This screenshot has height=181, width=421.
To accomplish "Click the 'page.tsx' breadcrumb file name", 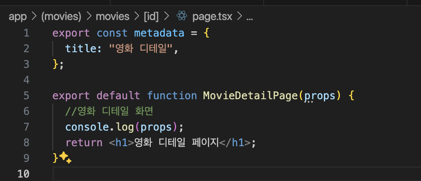I will pyautogui.click(x=212, y=17).
